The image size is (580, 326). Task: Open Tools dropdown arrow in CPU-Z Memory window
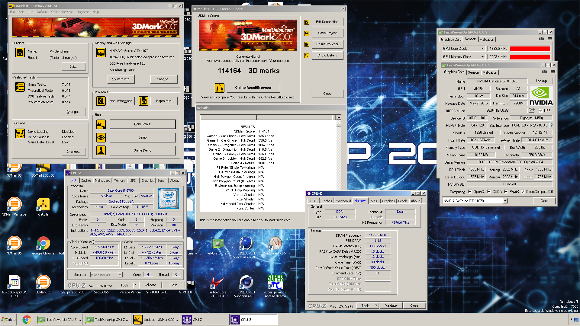click(376, 305)
